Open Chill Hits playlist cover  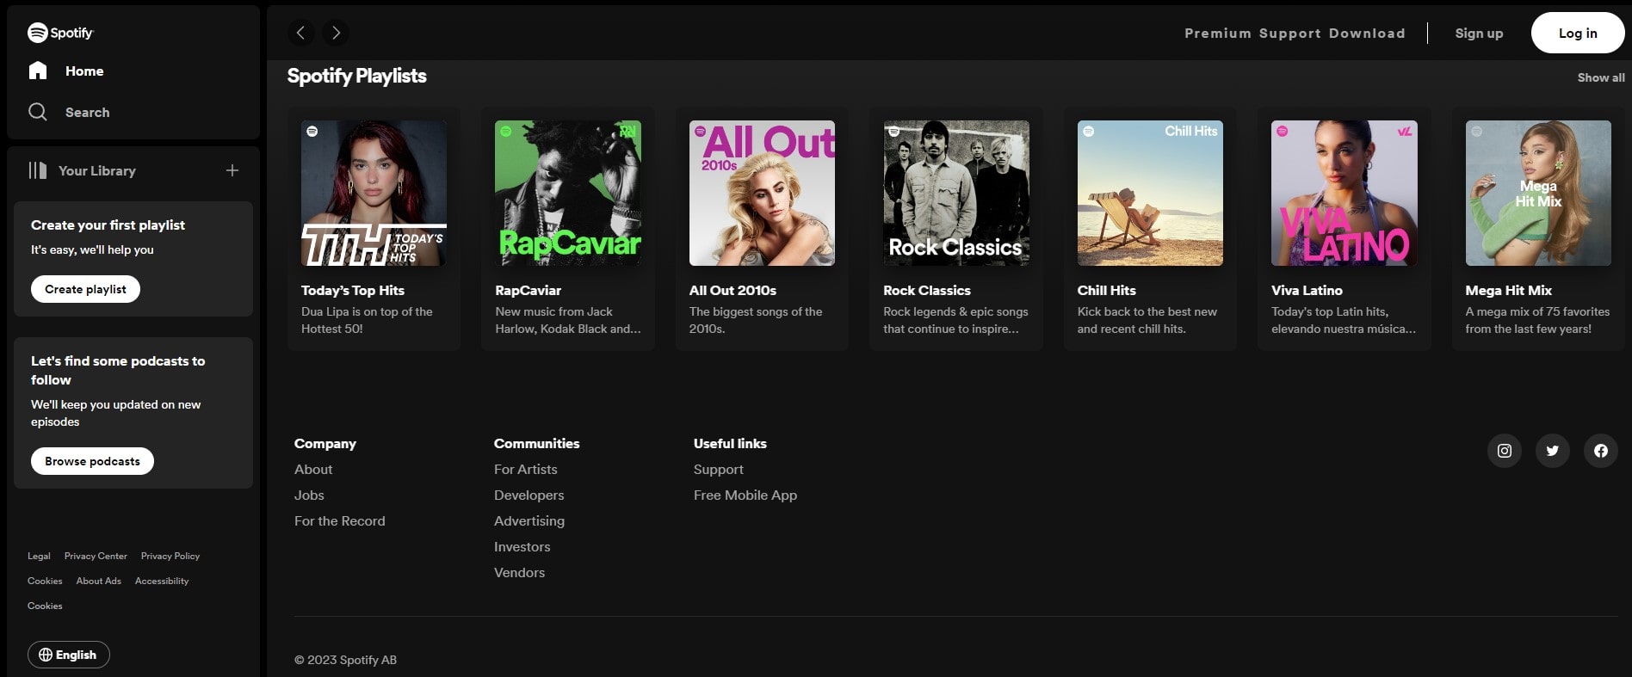pos(1150,193)
